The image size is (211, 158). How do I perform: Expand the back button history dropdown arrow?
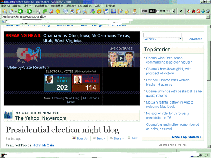[25, 11]
